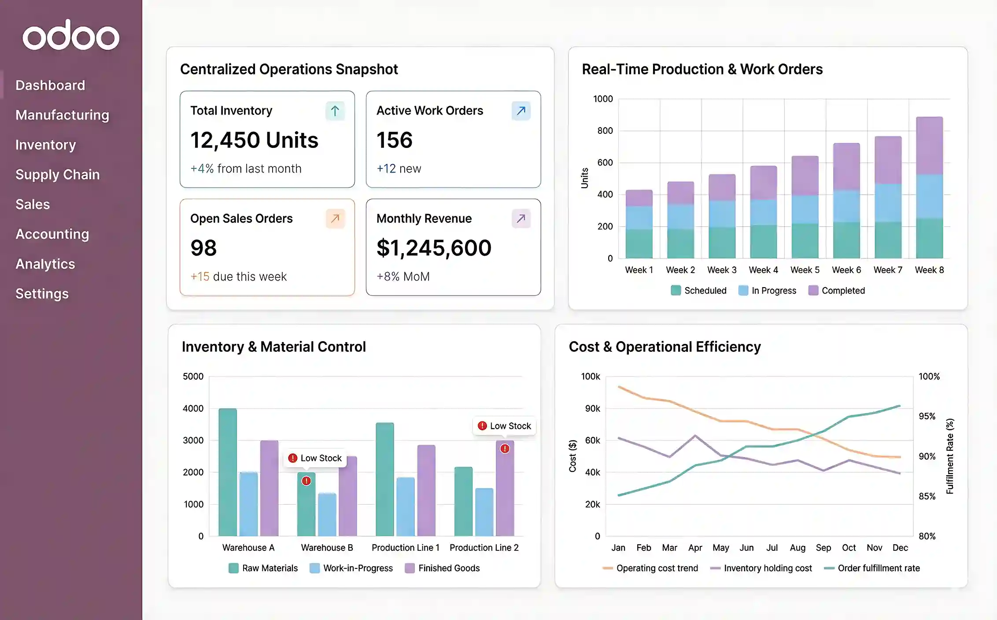Toggle the In Progress legend swatch
This screenshot has width=997, height=620.
click(743, 291)
